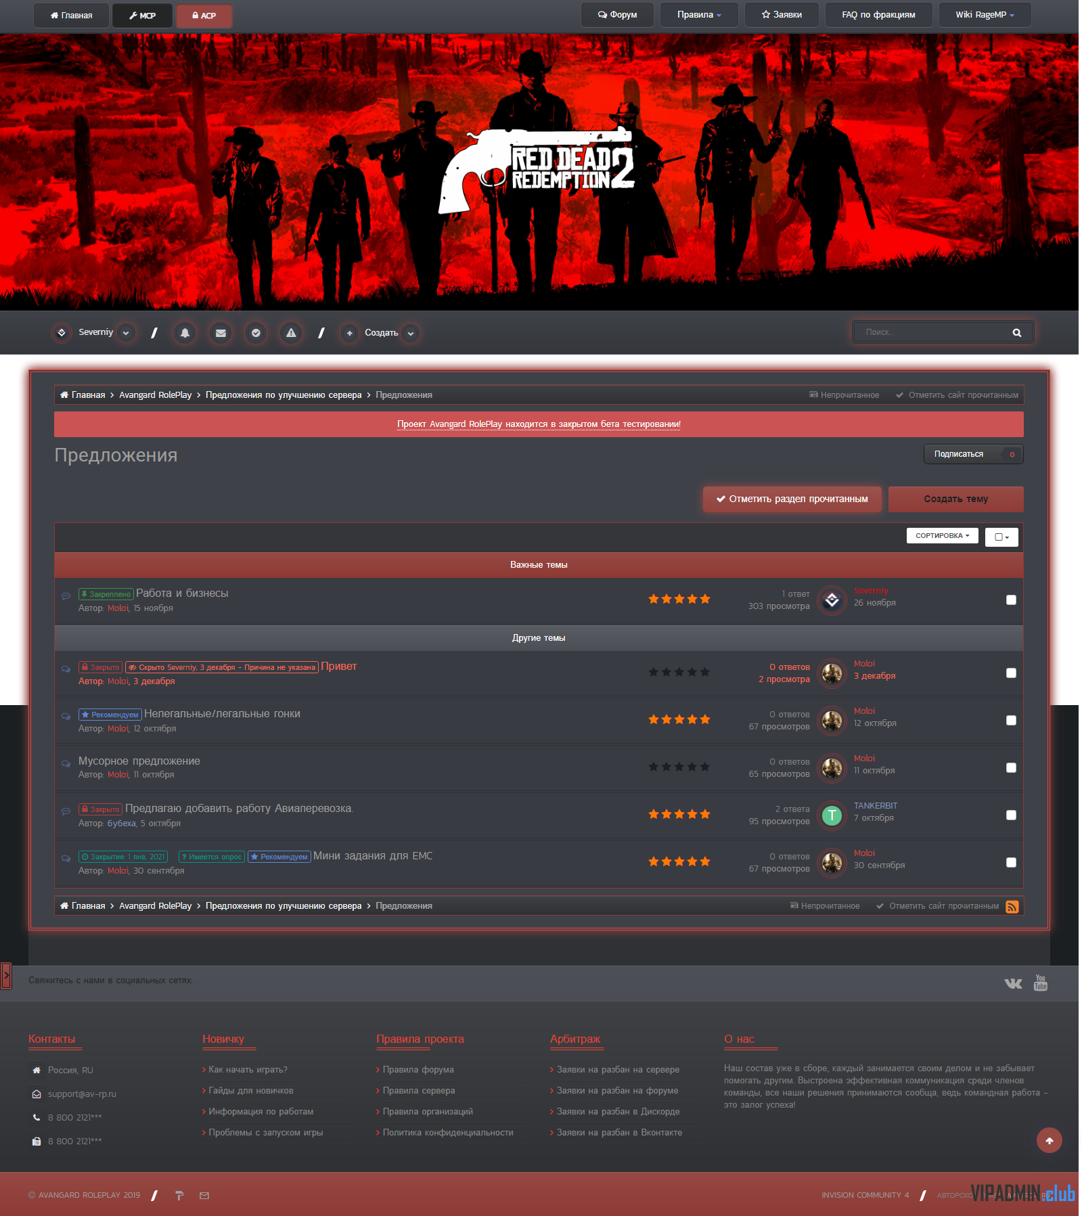The image size is (1082, 1216).
Task: Check the Мини задания для EMC checkbox
Action: (1011, 862)
